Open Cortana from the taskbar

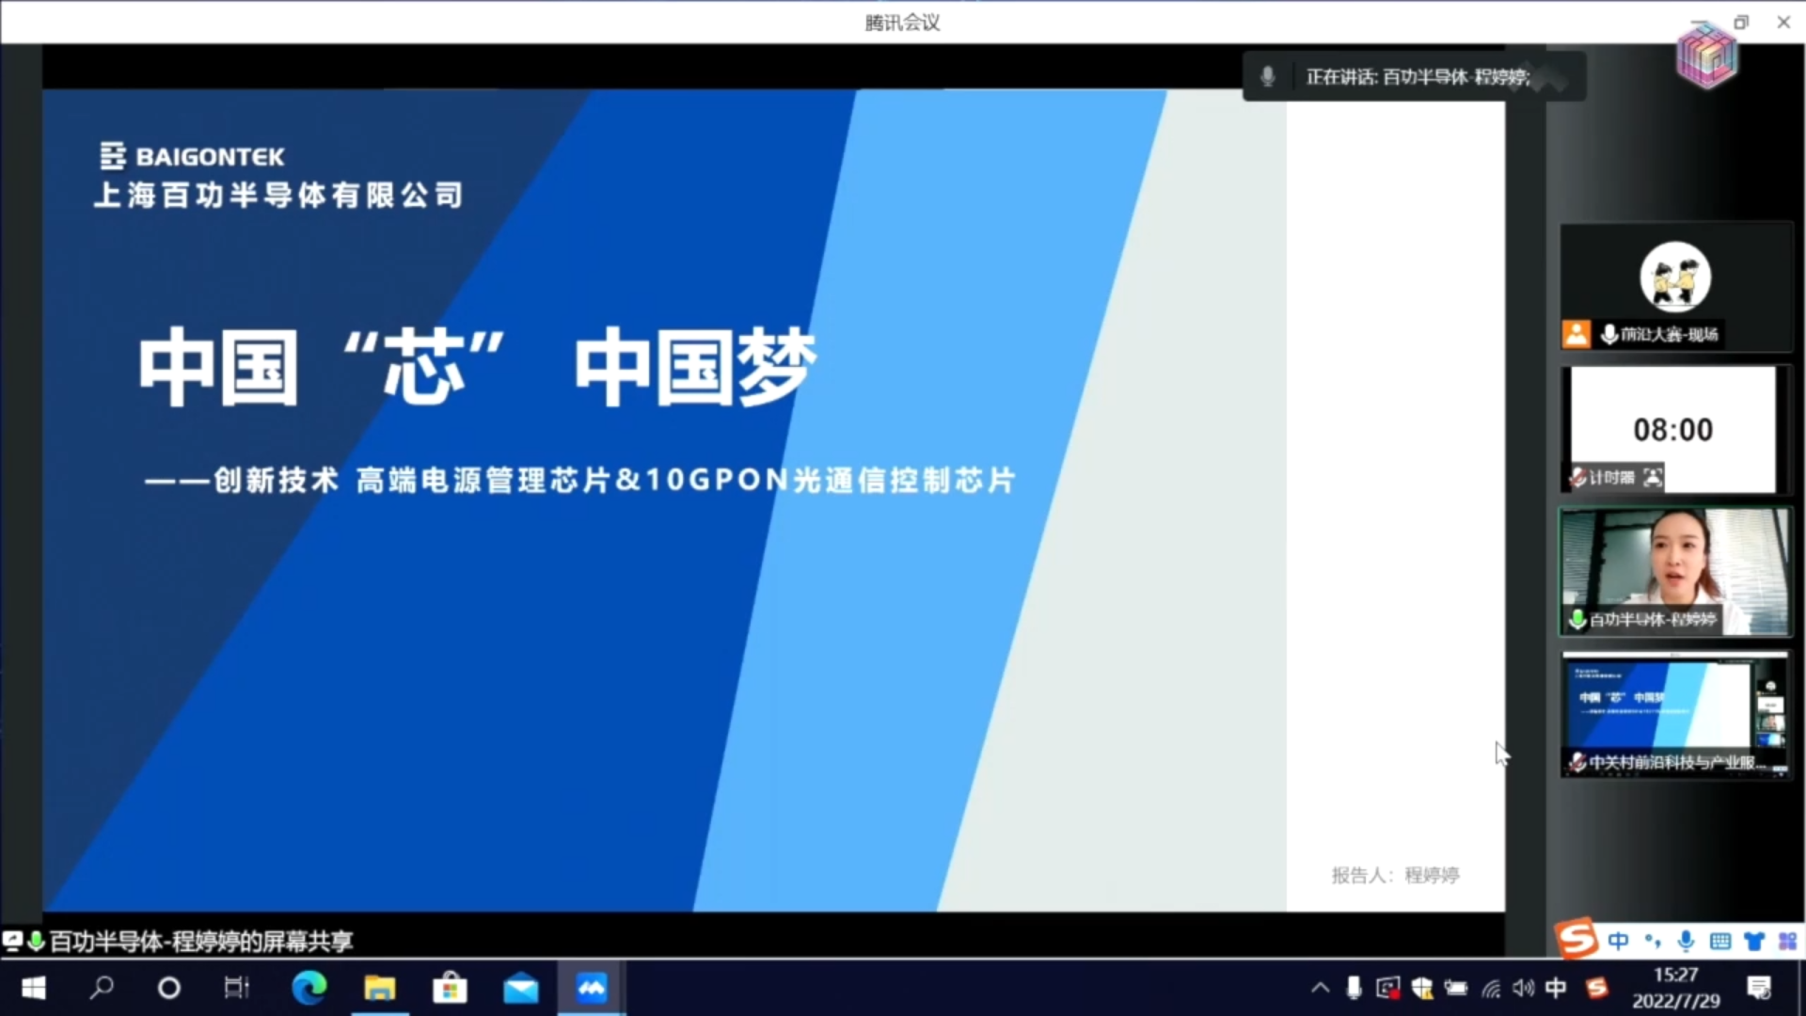coord(169,988)
